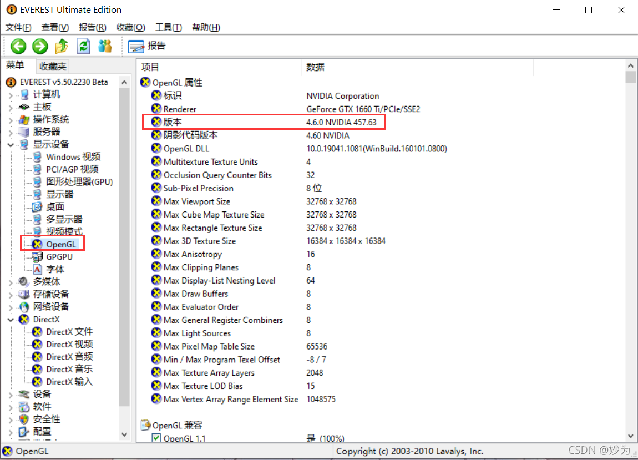The height and width of the screenshot is (460, 638).
Task: Go forward with the green right arrow
Action: [40, 46]
